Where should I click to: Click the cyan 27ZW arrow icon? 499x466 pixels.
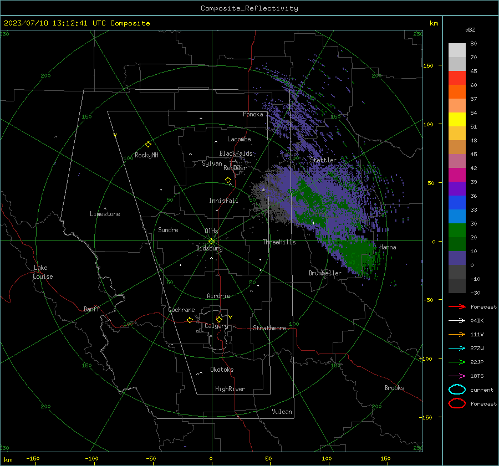[x=457, y=349]
